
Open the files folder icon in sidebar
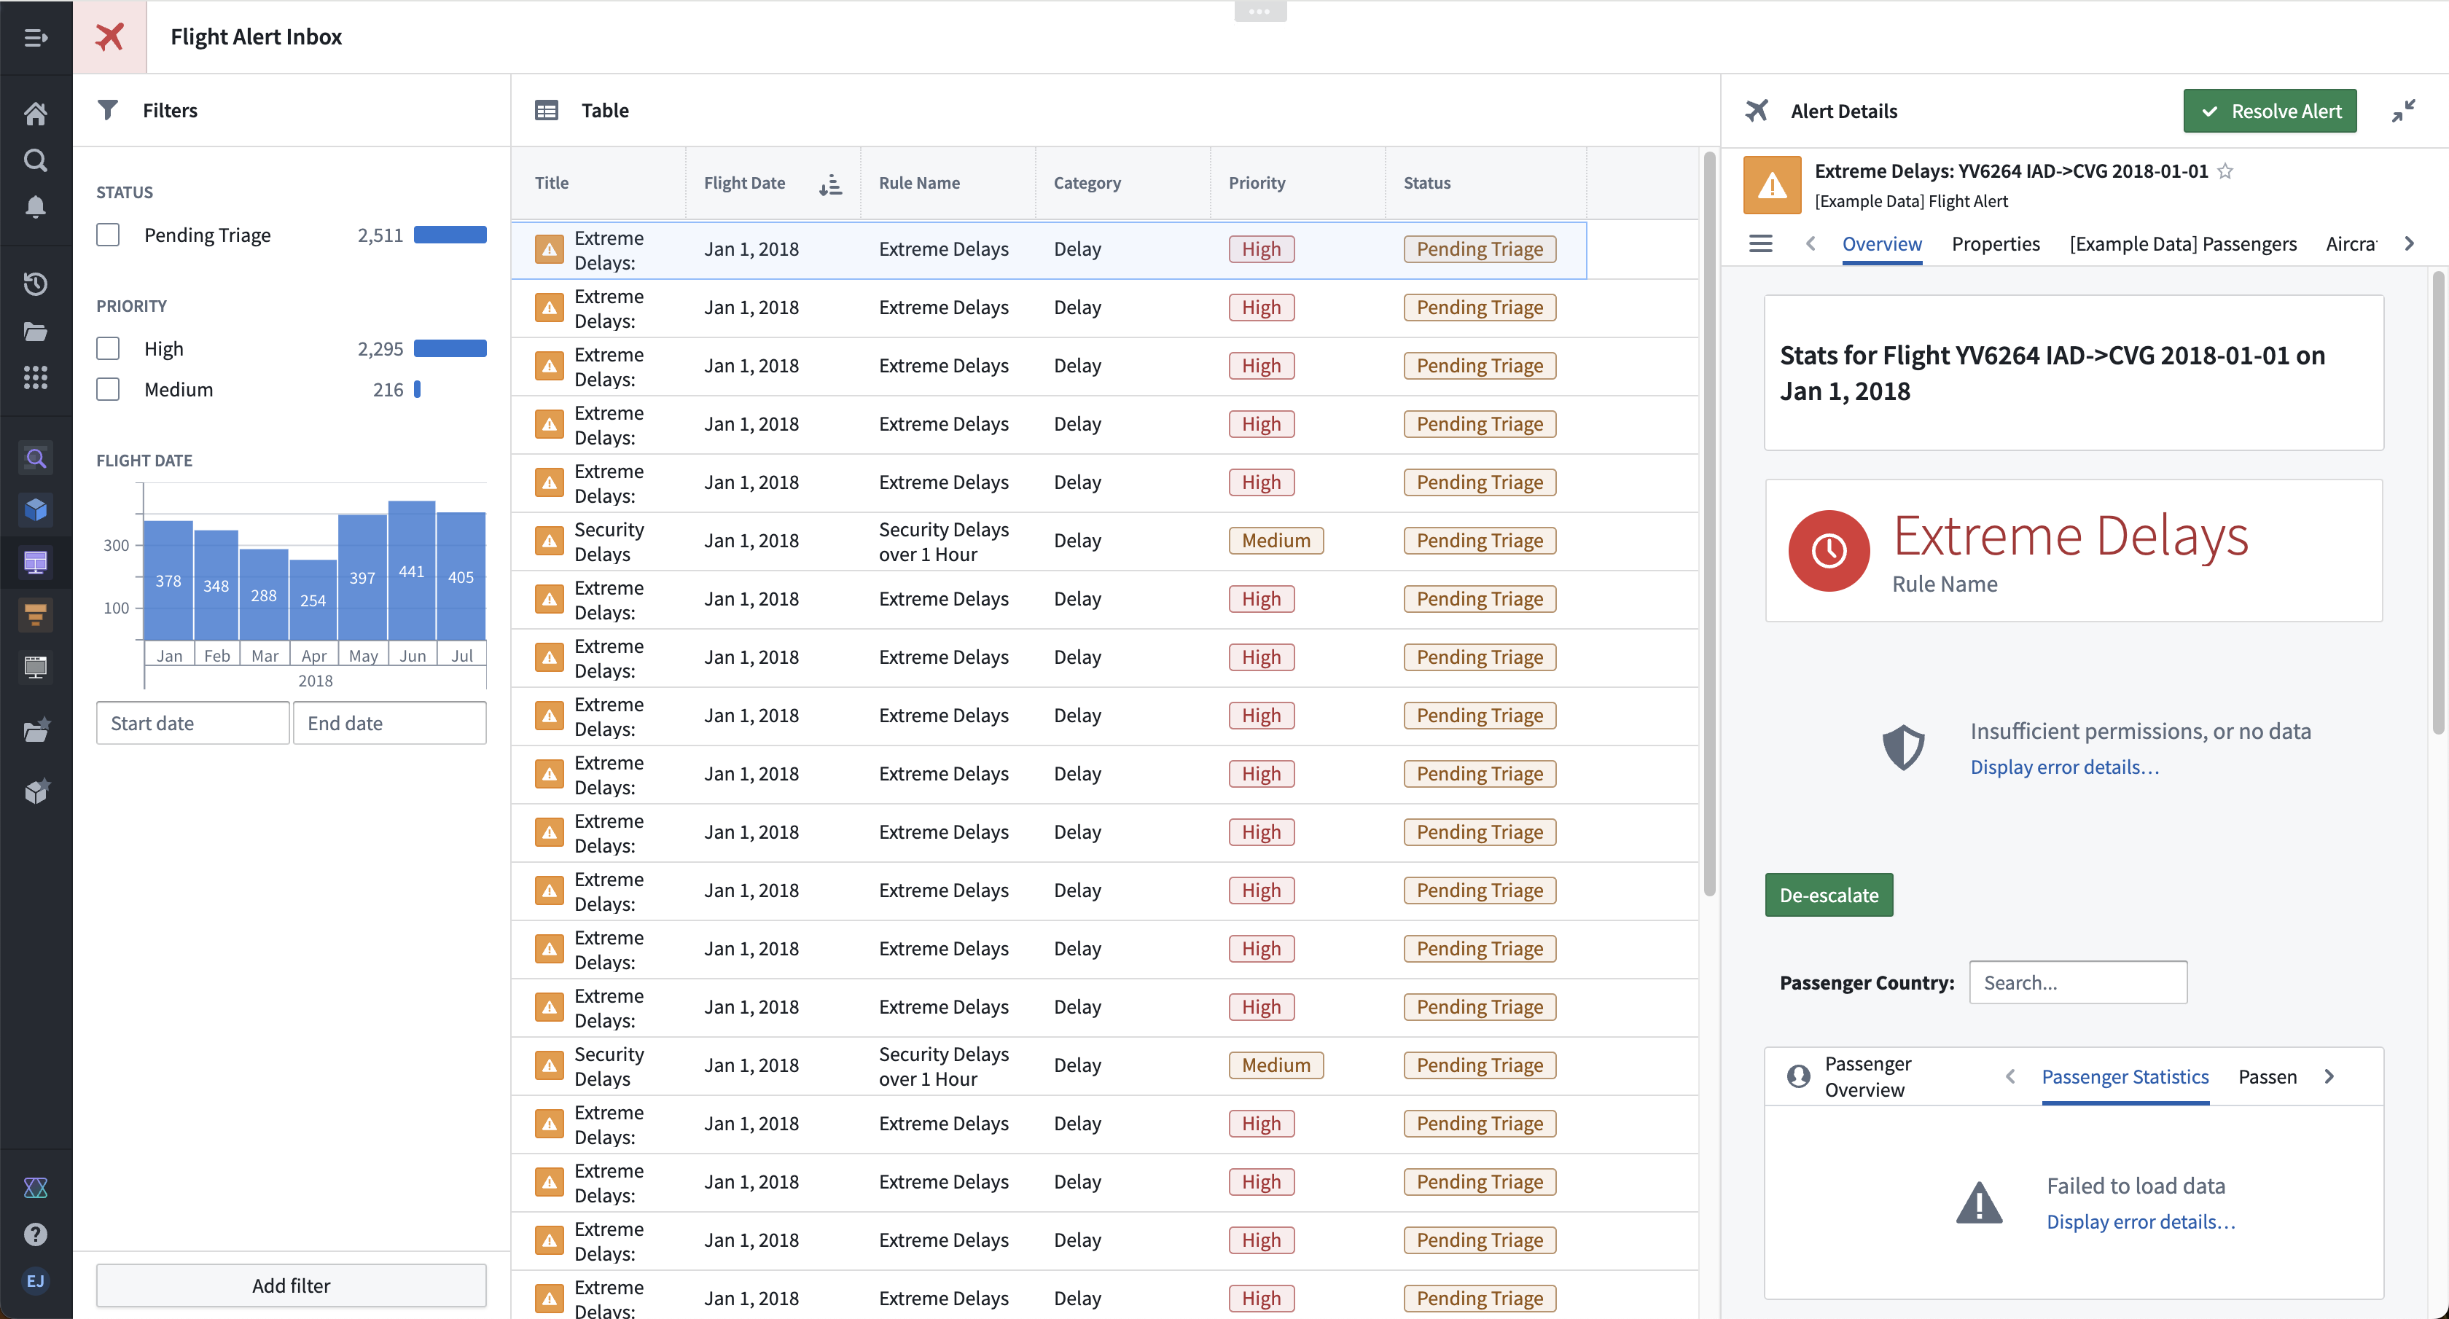(x=35, y=331)
